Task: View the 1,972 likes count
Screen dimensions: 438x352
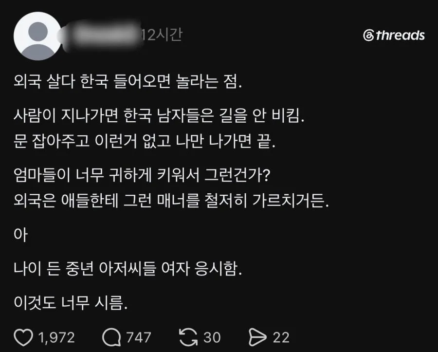Action: point(56,337)
